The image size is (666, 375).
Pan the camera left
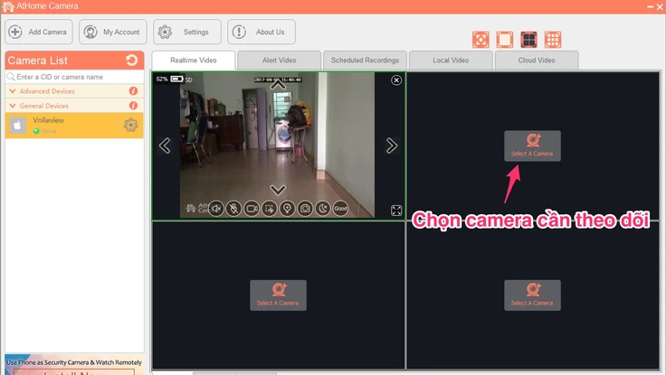pyautogui.click(x=165, y=145)
